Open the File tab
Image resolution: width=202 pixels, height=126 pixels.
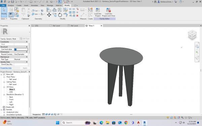3,5
